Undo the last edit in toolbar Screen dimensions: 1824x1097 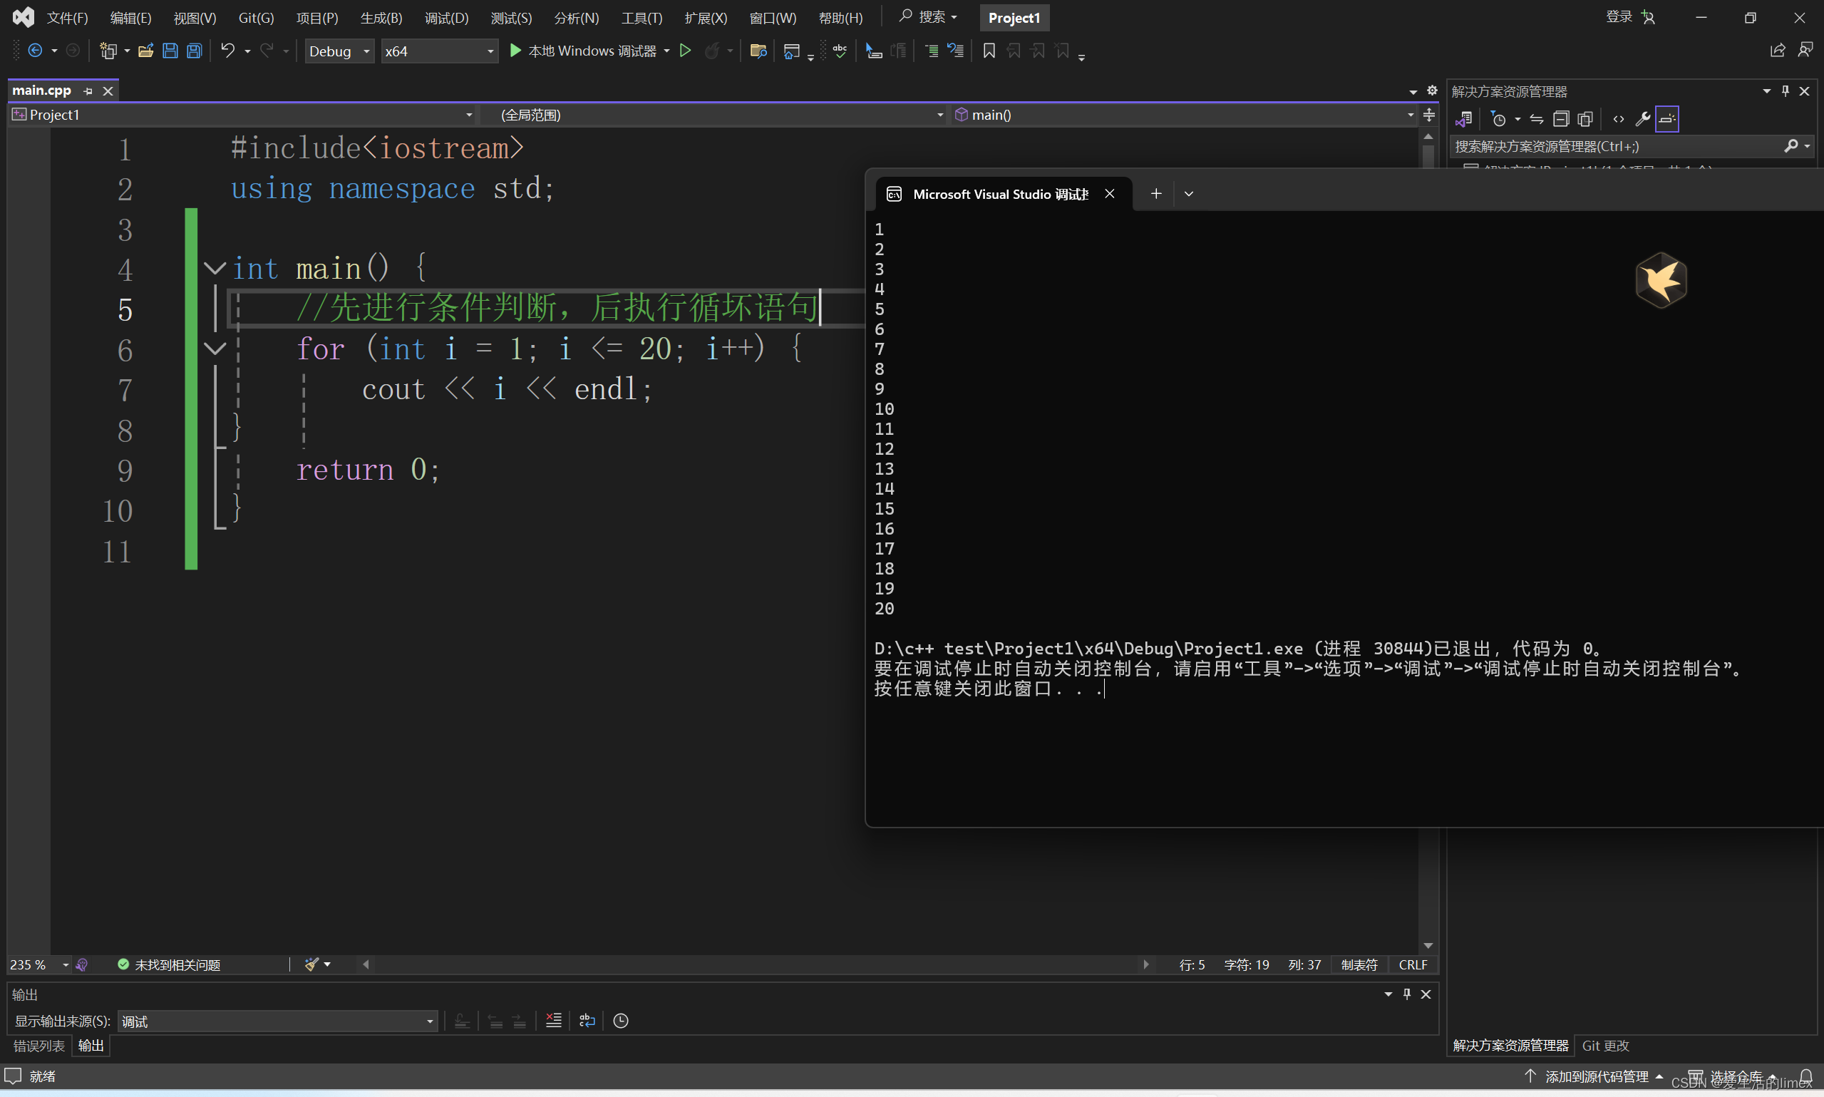tap(227, 51)
